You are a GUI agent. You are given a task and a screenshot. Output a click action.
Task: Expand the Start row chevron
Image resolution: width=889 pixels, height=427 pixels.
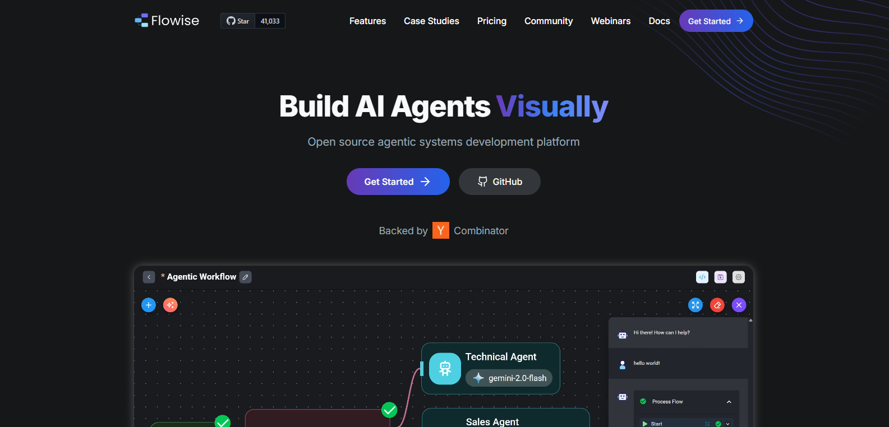coord(728,424)
